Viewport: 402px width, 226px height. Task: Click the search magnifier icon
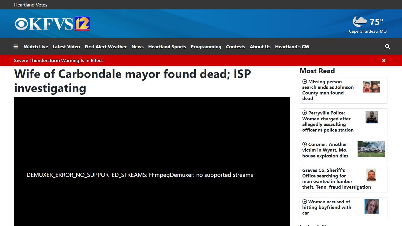pyautogui.click(x=388, y=46)
